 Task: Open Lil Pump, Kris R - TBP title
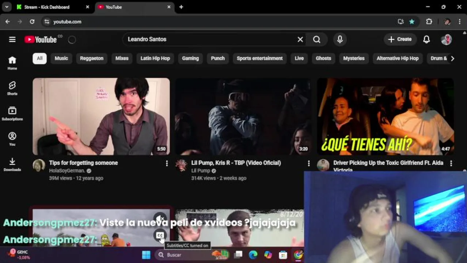coord(236,163)
